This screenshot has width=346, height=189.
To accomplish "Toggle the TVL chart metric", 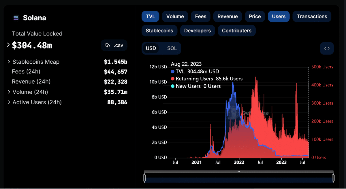I will point(151,16).
